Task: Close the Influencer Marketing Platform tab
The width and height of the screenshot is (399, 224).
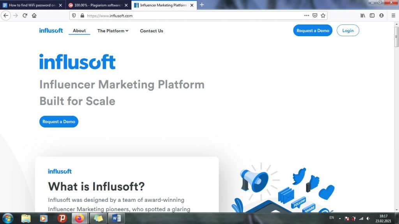Action: [192, 5]
